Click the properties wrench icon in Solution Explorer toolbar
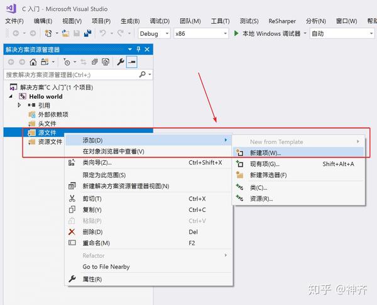The width and height of the screenshot is (377, 305). coord(120,62)
